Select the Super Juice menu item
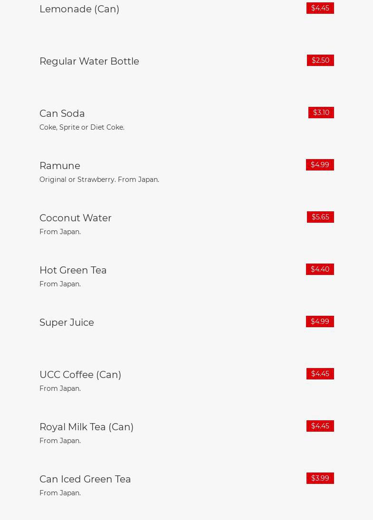Screen dimensions: 373x520 [67, 322]
